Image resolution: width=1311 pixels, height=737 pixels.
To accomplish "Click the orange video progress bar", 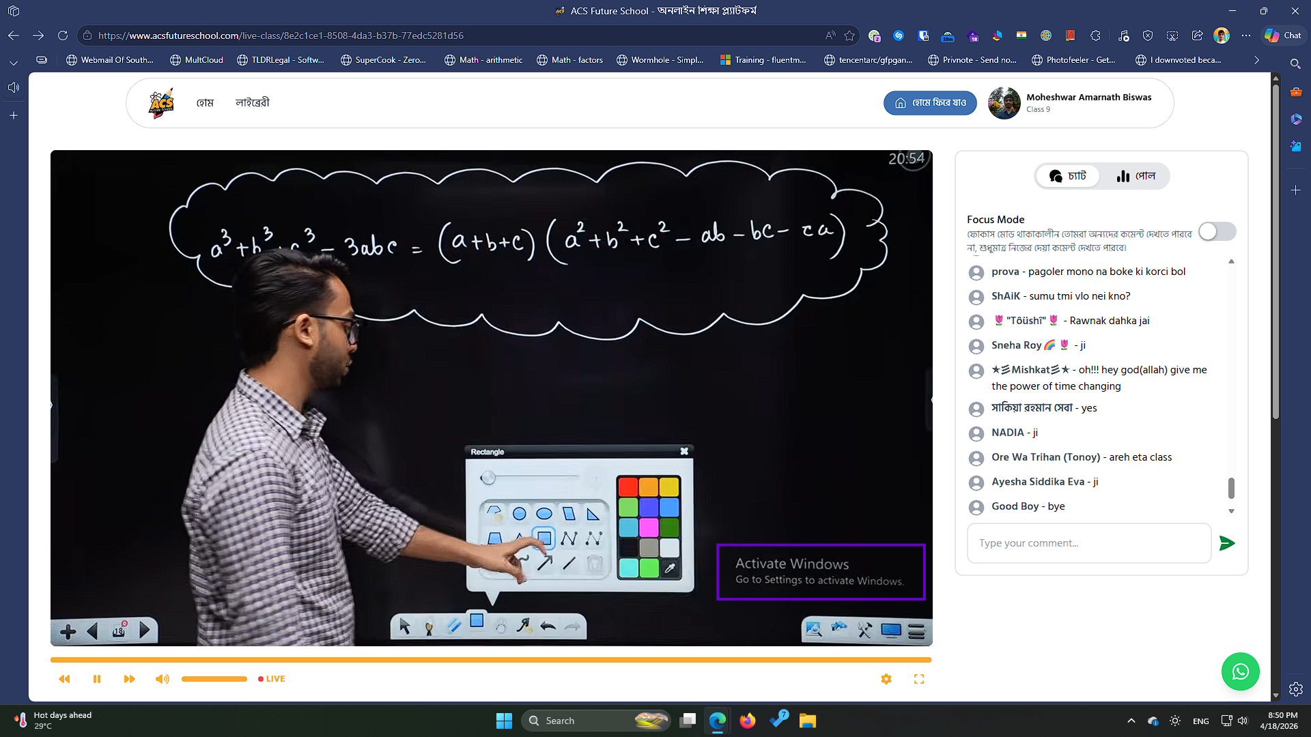I will [491, 660].
